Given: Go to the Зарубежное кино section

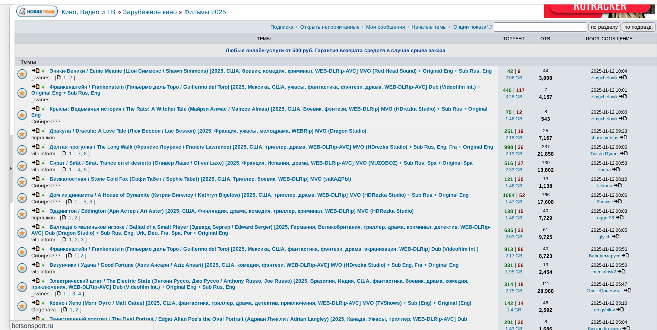Looking at the screenshot, I should [150, 12].
